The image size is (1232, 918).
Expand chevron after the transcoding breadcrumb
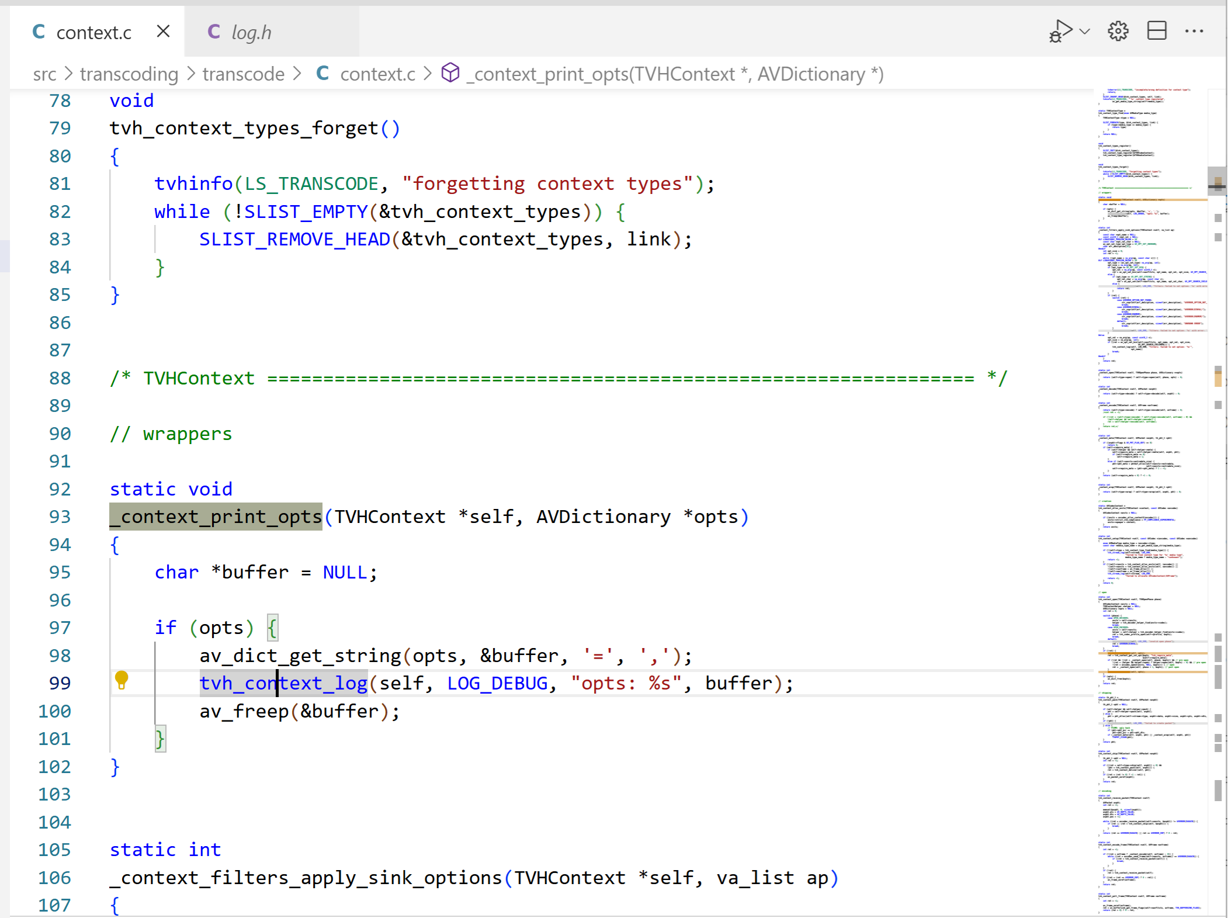pyautogui.click(x=191, y=74)
